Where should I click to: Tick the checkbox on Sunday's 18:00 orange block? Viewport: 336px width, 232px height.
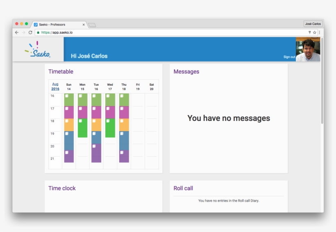[x=67, y=121]
